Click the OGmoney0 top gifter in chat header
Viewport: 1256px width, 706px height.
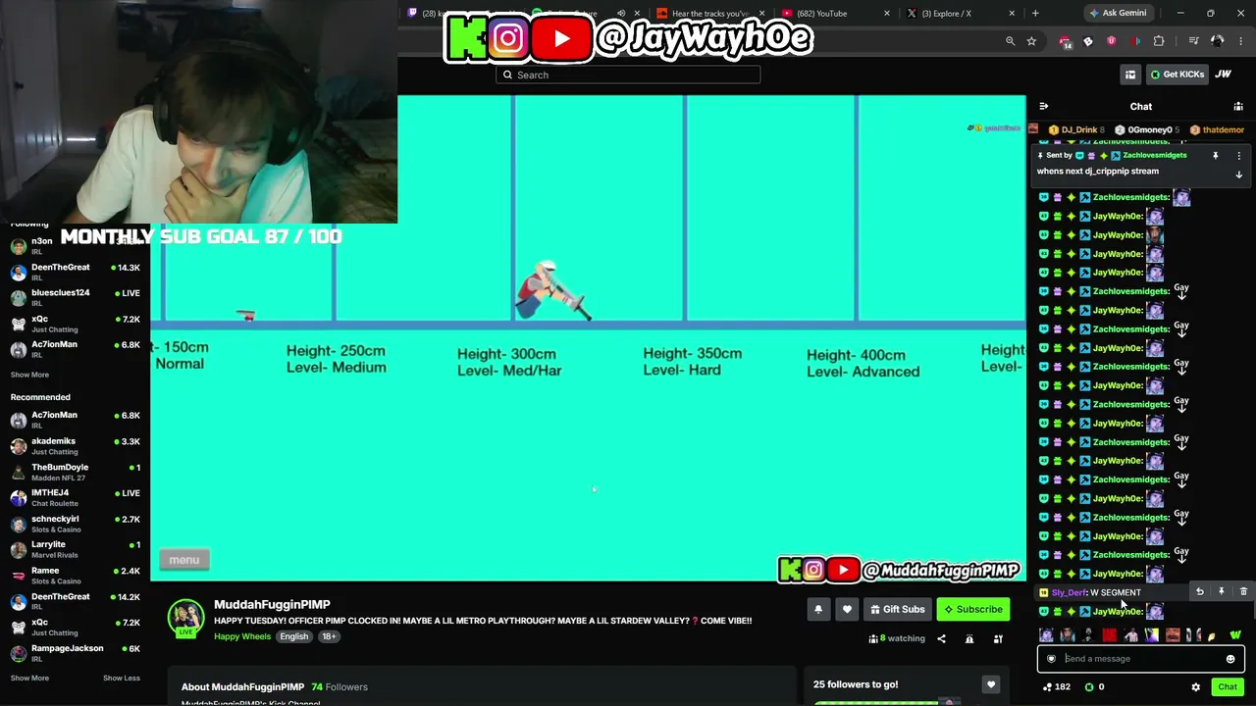point(1148,129)
